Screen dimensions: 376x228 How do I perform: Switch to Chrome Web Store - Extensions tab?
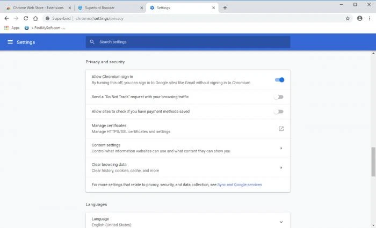click(x=38, y=8)
